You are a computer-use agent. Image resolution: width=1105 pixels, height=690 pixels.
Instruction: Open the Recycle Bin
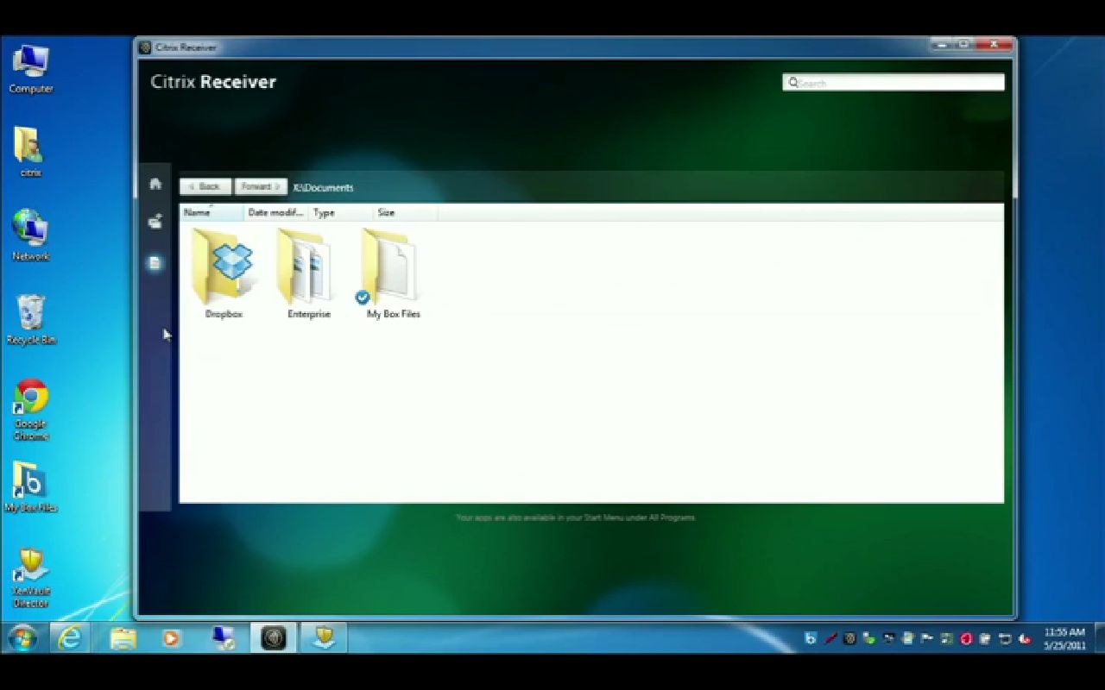coord(31,319)
